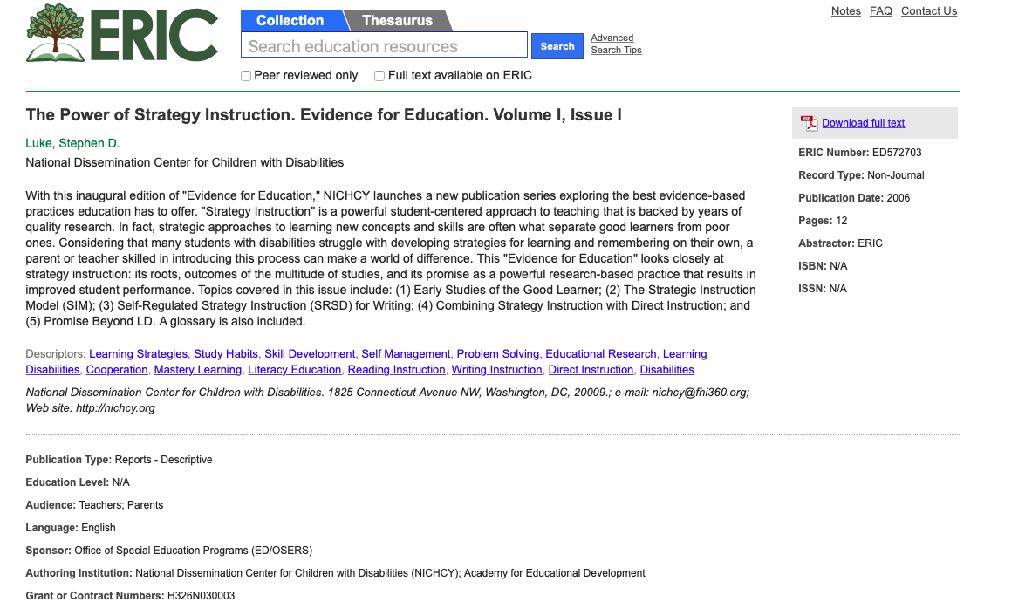Click Publication Type Reports - Descriptive

(x=120, y=460)
